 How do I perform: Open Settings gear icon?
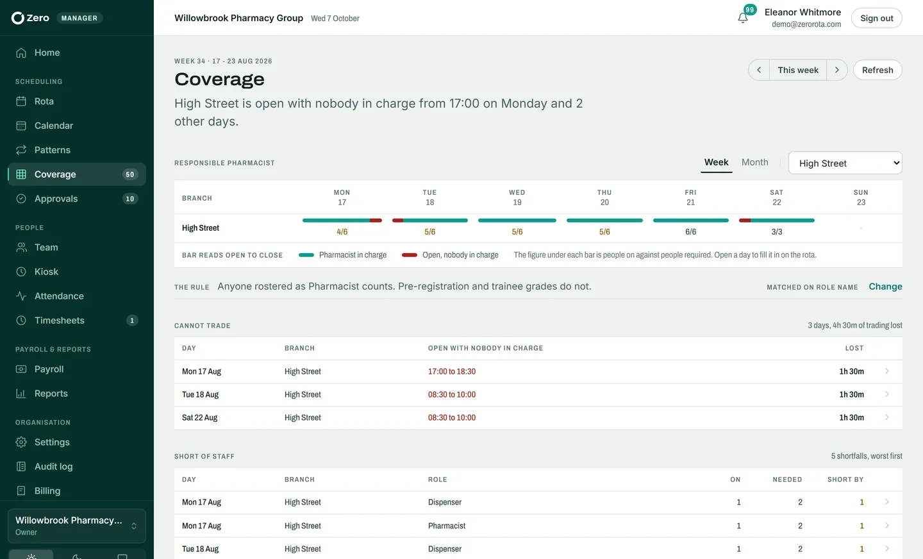[21, 442]
